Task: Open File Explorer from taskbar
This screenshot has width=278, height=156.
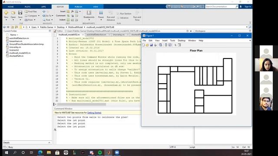Action: [49, 153]
